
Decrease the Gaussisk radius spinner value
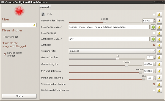tap(154, 58)
